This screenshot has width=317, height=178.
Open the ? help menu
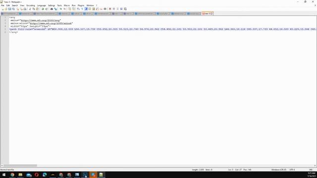pos(97,5)
